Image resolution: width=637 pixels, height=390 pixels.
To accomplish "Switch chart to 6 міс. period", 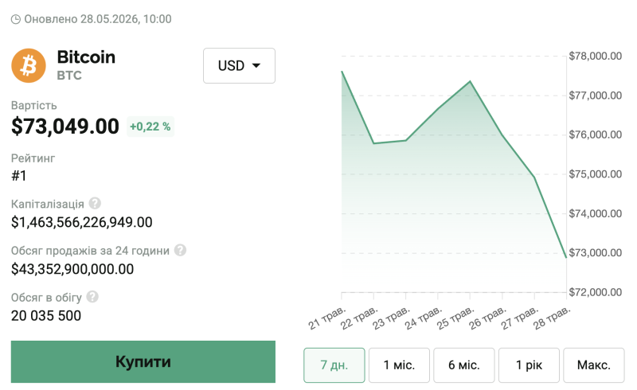I will [464, 365].
